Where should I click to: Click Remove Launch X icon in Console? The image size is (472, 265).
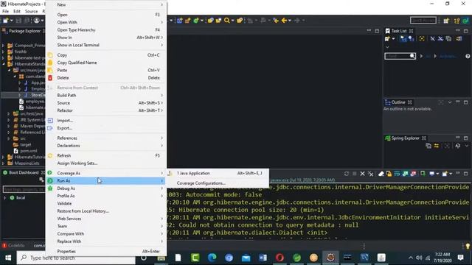point(362,174)
